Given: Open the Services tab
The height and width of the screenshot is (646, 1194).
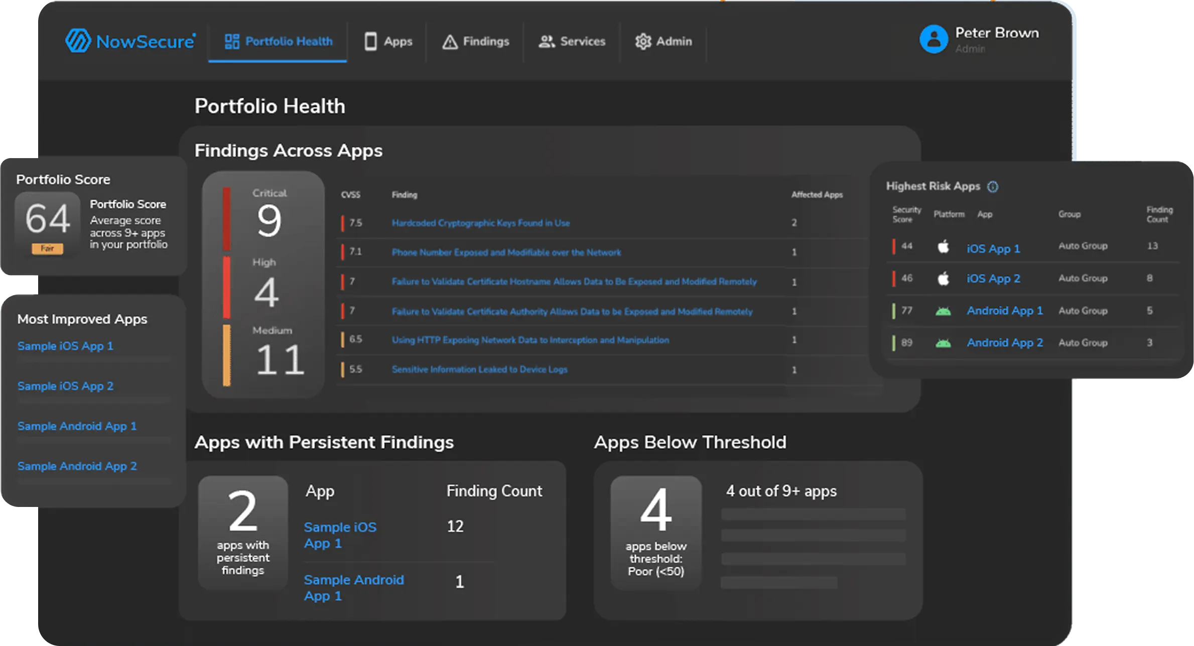Looking at the screenshot, I should click(572, 42).
